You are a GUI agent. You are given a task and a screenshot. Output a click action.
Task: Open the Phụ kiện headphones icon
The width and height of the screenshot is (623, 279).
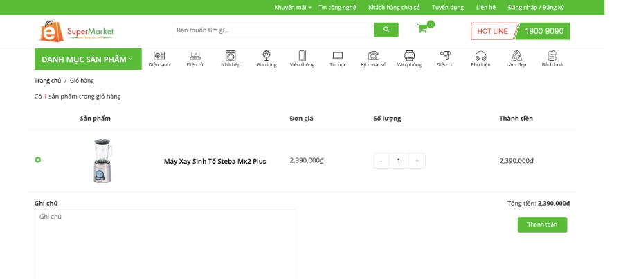[481, 56]
